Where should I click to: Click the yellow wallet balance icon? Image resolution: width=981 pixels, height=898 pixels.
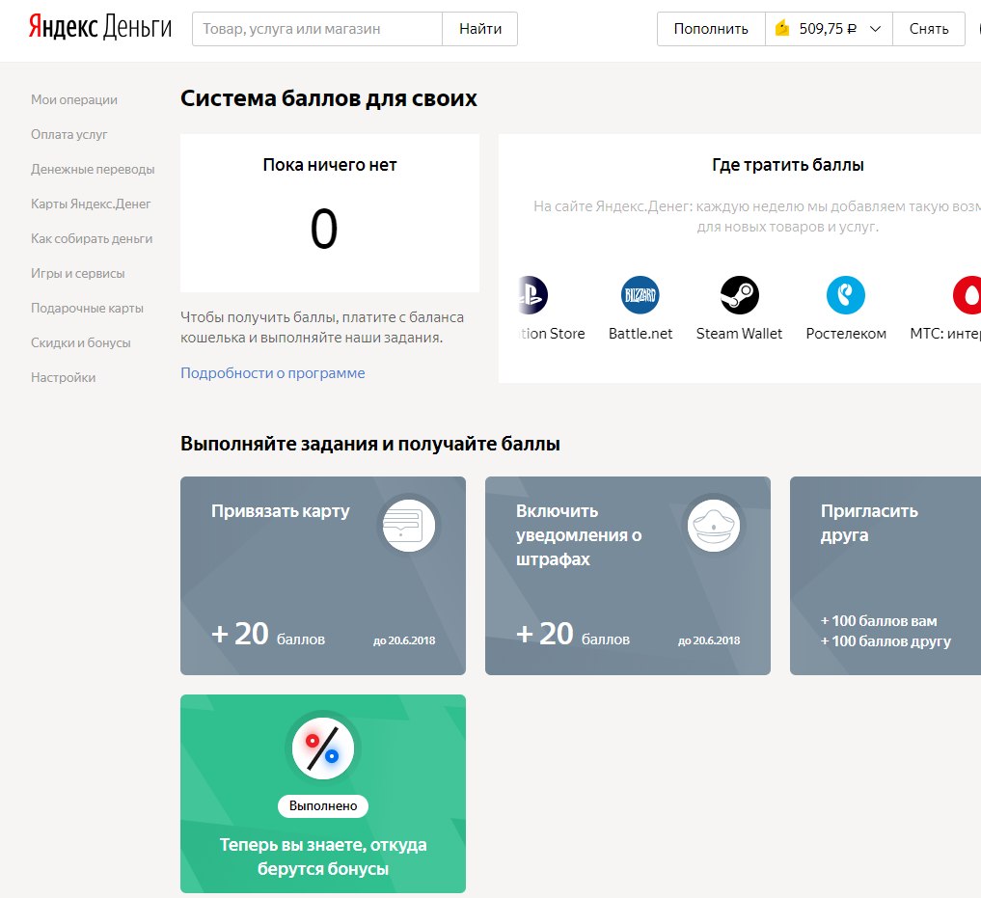click(x=782, y=28)
